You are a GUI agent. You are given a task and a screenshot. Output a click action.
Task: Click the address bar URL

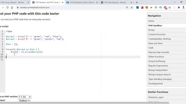tap(35, 8)
